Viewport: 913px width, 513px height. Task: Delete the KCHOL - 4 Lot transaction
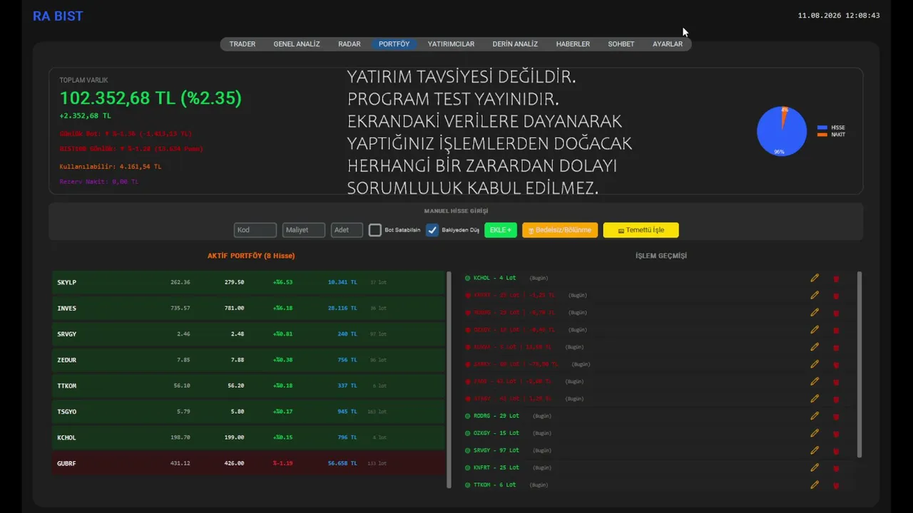click(x=836, y=279)
